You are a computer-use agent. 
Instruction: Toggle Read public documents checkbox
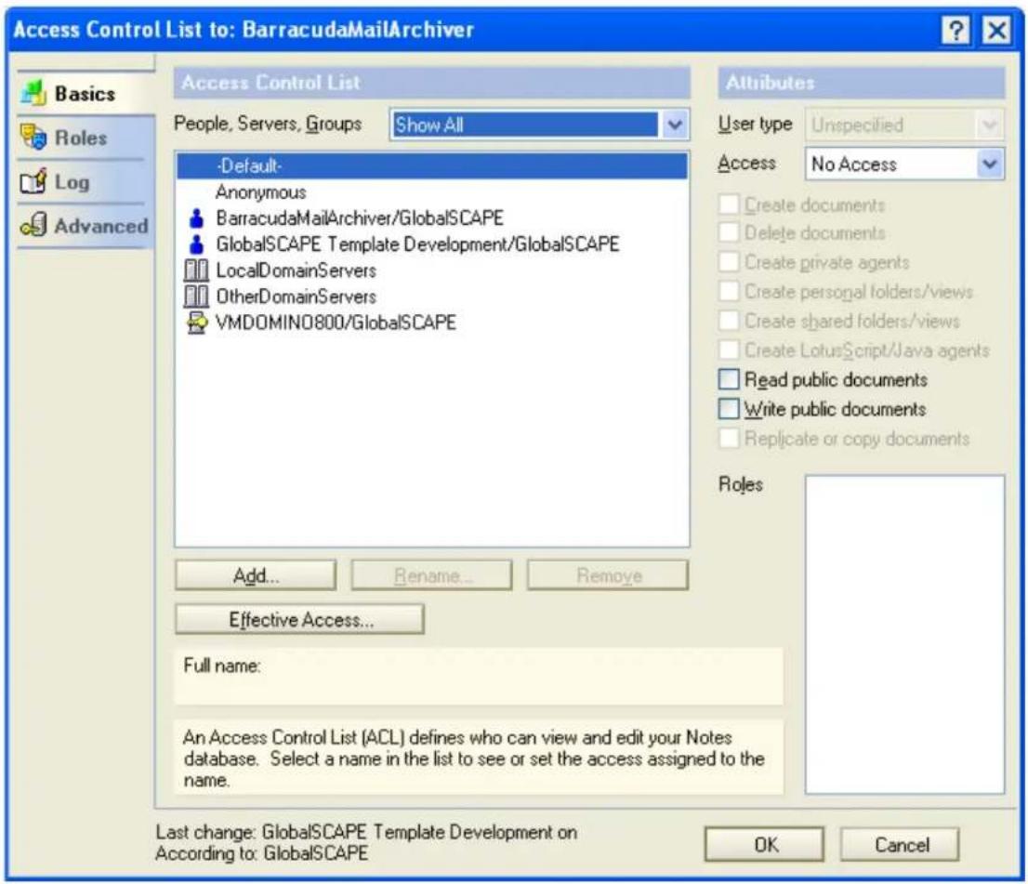click(729, 379)
